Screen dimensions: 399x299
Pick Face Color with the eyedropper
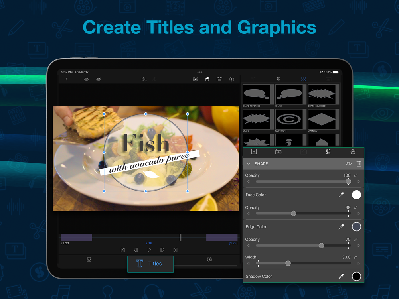point(341,195)
